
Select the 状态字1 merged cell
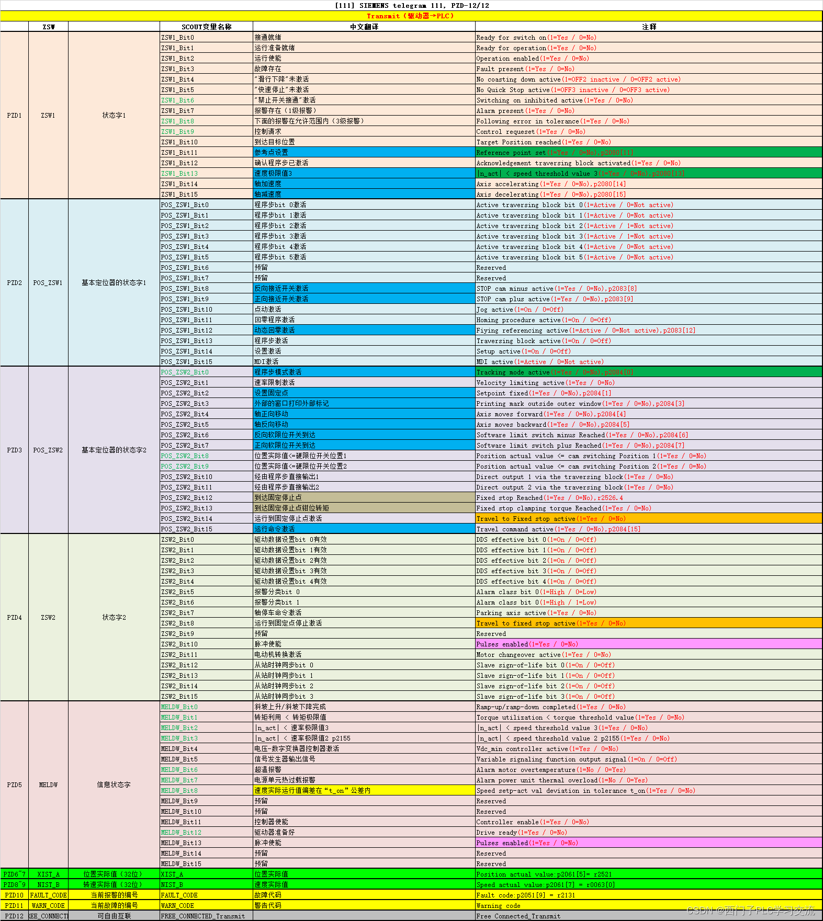point(114,116)
